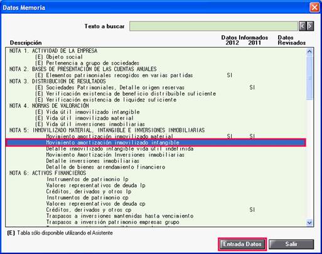Click the Salir button
This screenshot has height=254, width=322.
pyautogui.click(x=291, y=244)
